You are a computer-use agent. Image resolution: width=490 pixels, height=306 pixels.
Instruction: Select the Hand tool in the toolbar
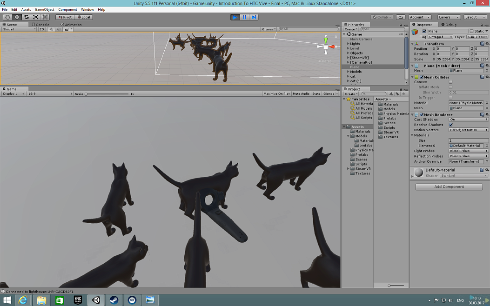click(x=7, y=17)
